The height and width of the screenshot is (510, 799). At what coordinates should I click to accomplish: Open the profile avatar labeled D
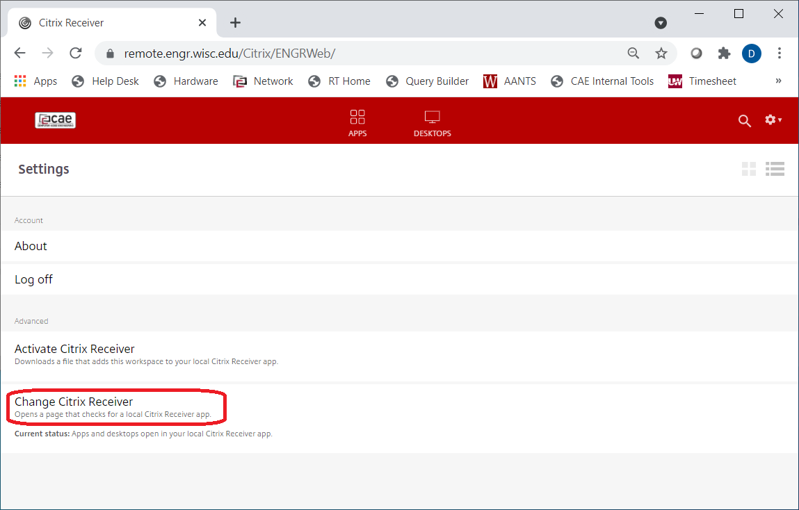point(752,54)
